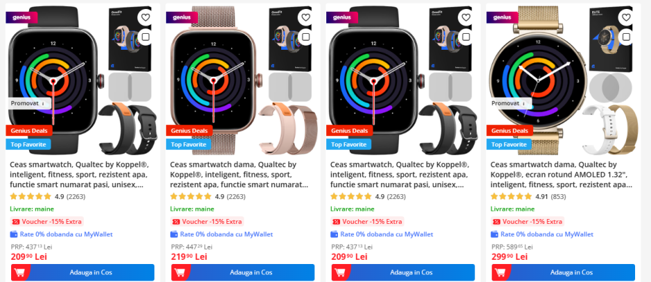
Task: Add 299.90 Lei round watch to cart
Action: (564, 272)
